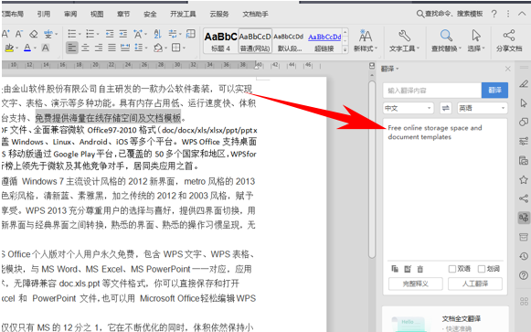The image size is (531, 332).
Task: Click the 完整释义 full definition button
Action: coord(416,284)
